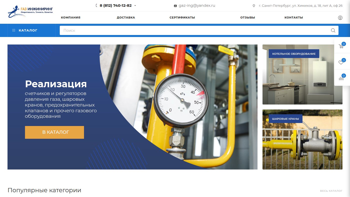Screen dimensions: 350x197
Task: Open the user account profile icon
Action: (x=340, y=18)
